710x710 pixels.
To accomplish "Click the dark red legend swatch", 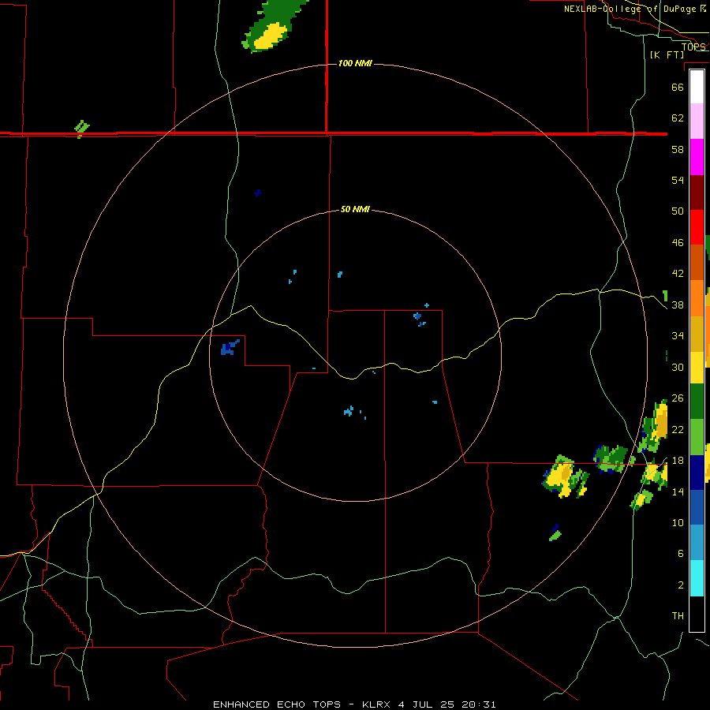I will click(x=697, y=192).
